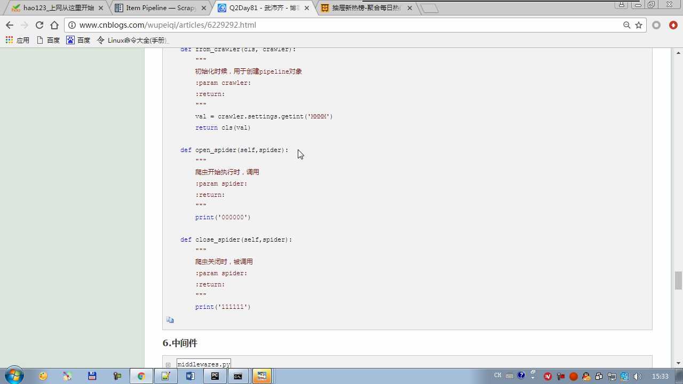This screenshot has height=384, width=683.
Task: Click the taskbar clock showing 15:33
Action: click(x=660, y=377)
